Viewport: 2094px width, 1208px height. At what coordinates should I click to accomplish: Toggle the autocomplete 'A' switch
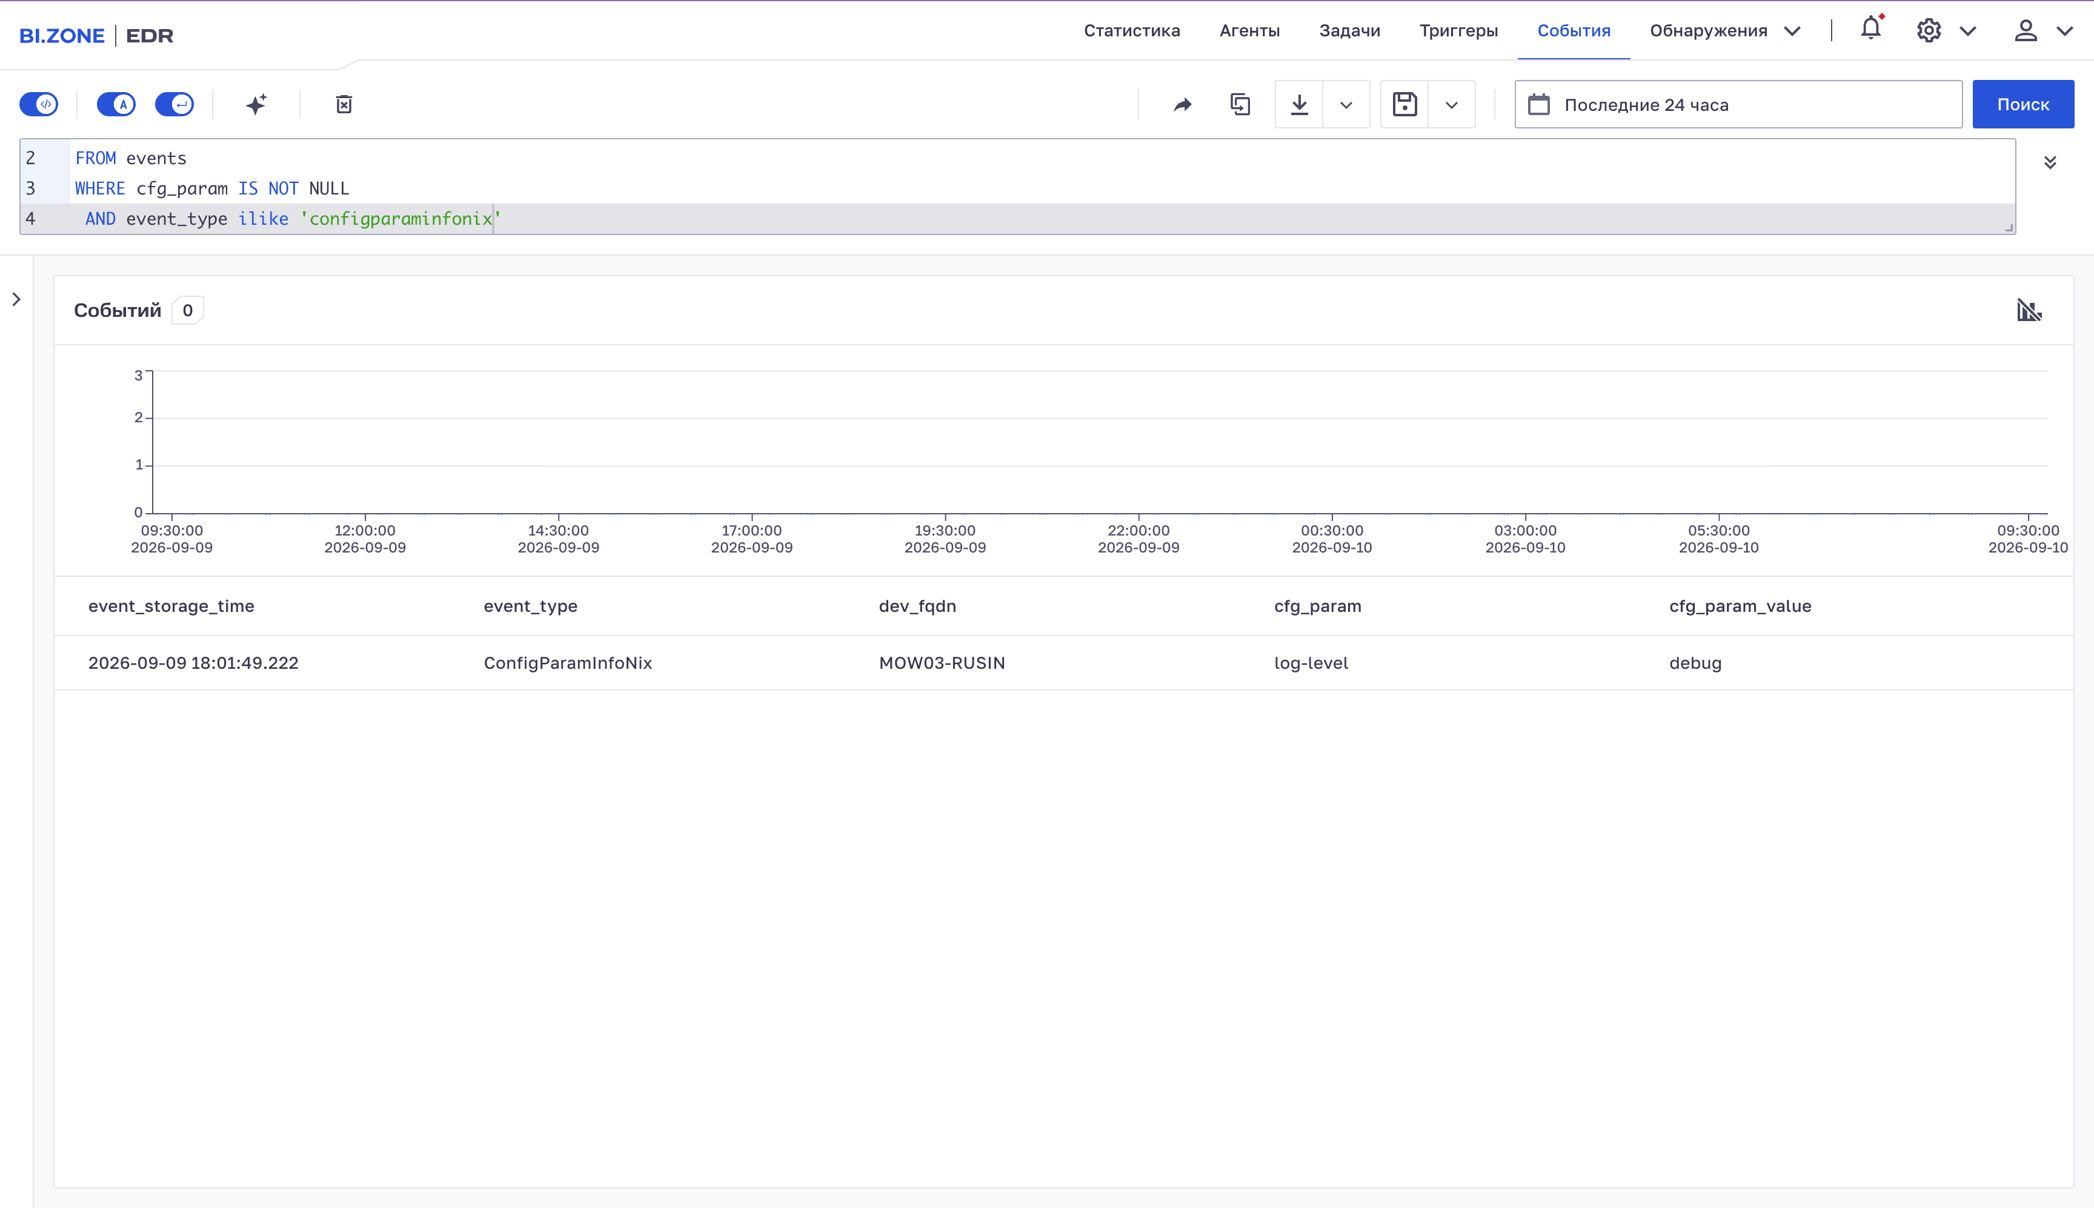[x=116, y=105]
